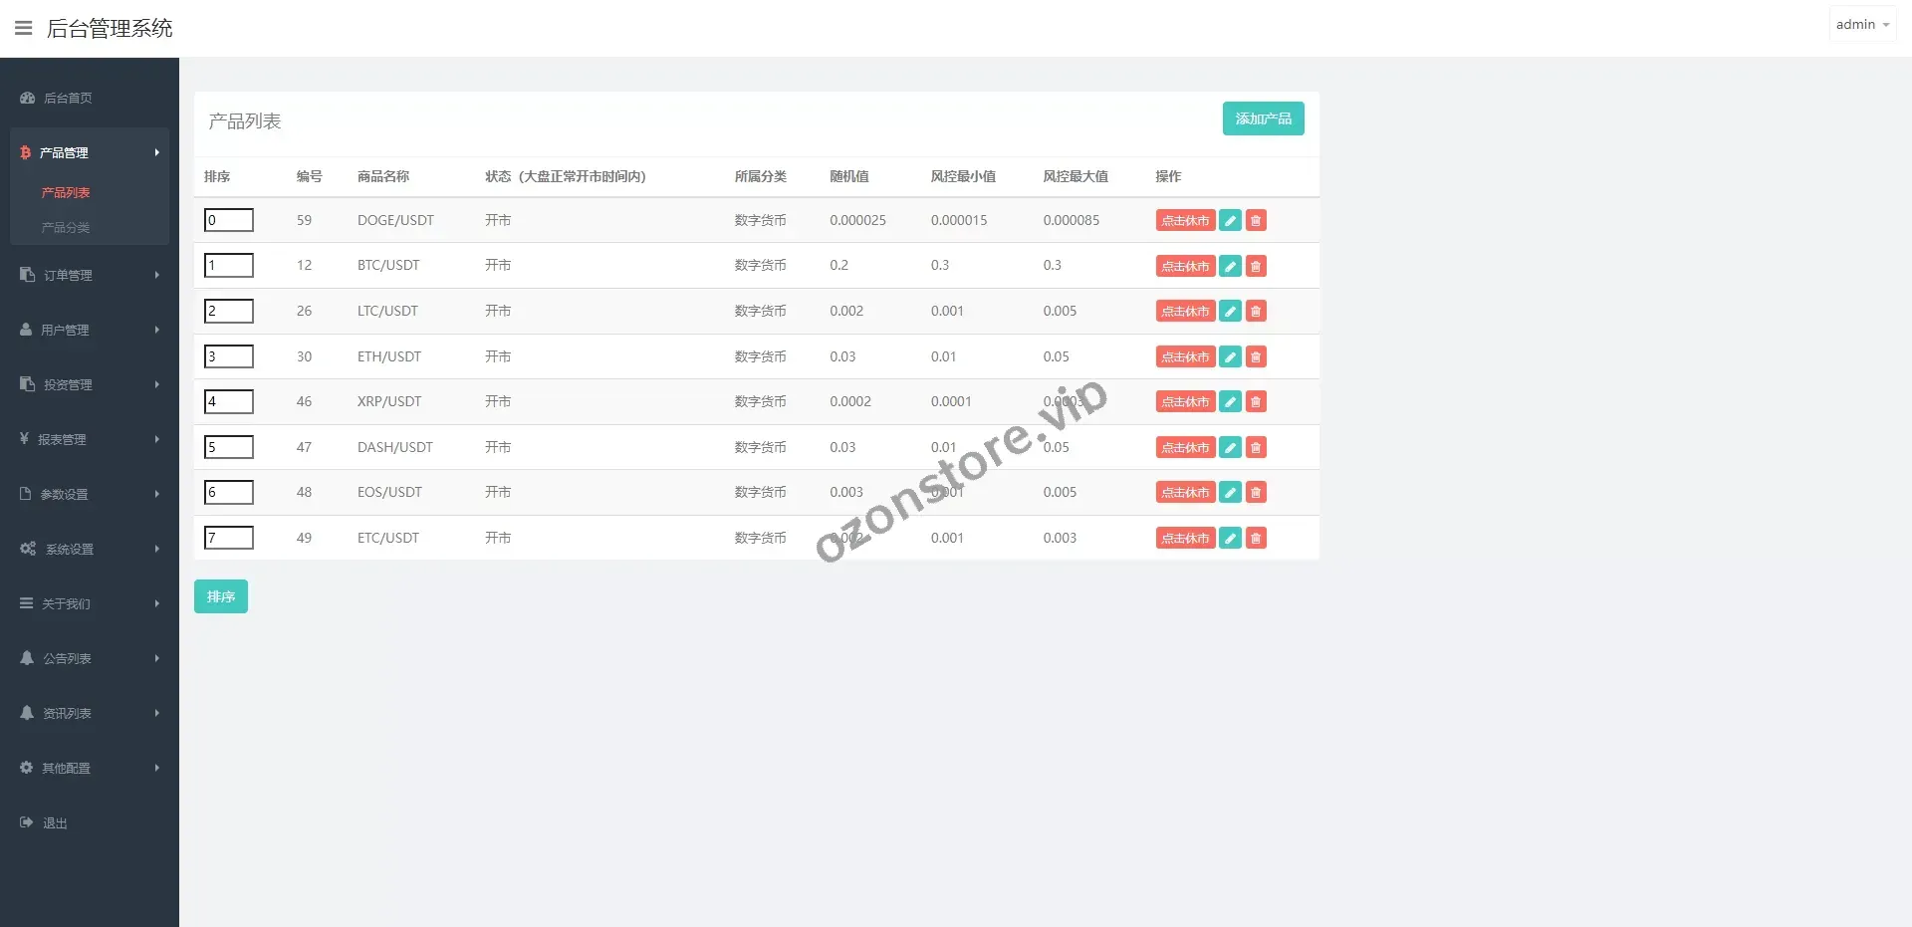Viewport: 1912px width, 927px height.
Task: Click the 排序 button below the table
Action: click(220, 596)
